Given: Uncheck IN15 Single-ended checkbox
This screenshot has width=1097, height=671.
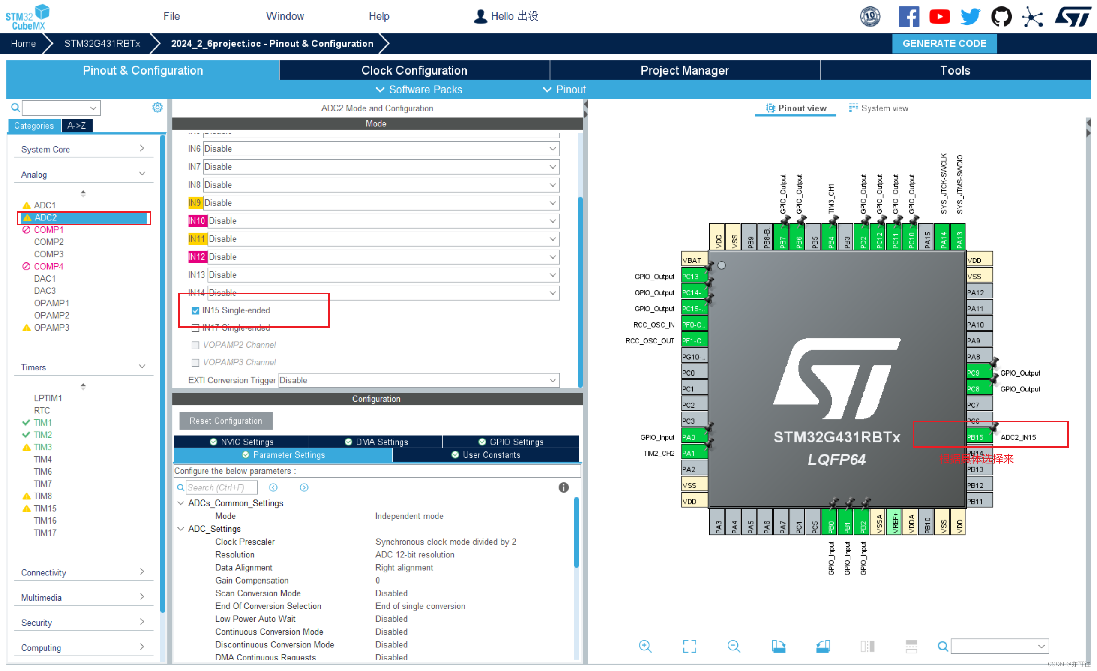Looking at the screenshot, I should 195,310.
